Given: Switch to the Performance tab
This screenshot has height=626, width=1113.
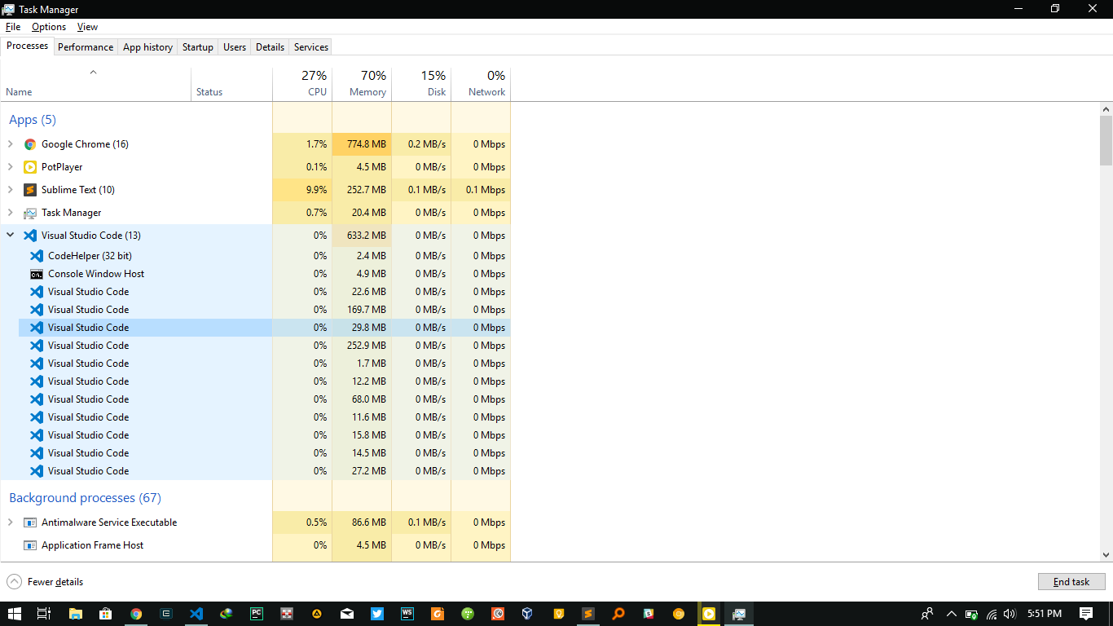Looking at the screenshot, I should 86,47.
